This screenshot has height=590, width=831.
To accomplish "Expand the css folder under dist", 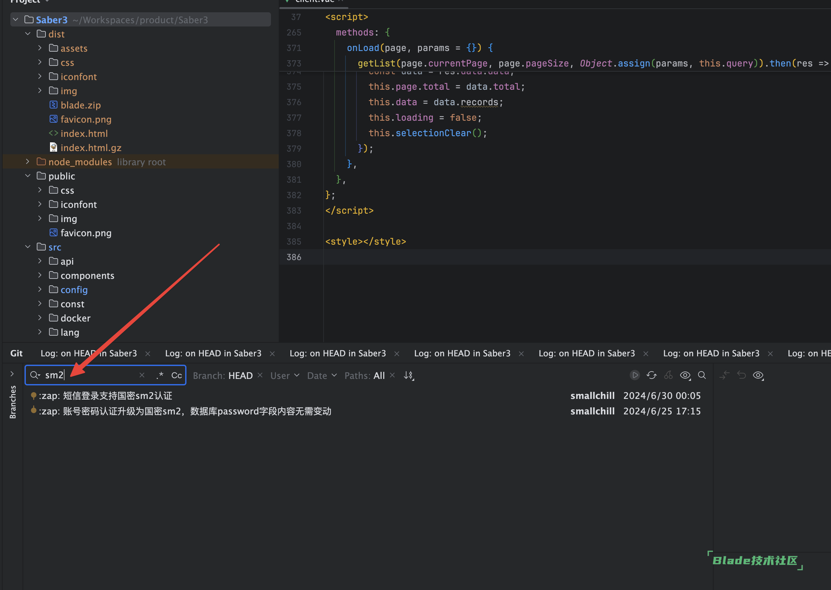I will [x=40, y=62].
